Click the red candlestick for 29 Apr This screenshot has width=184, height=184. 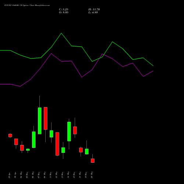point(10,135)
